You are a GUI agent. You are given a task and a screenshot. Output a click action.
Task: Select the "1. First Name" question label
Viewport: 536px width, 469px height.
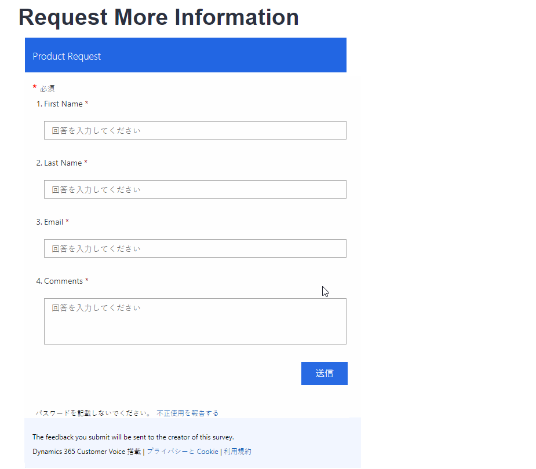pos(63,104)
